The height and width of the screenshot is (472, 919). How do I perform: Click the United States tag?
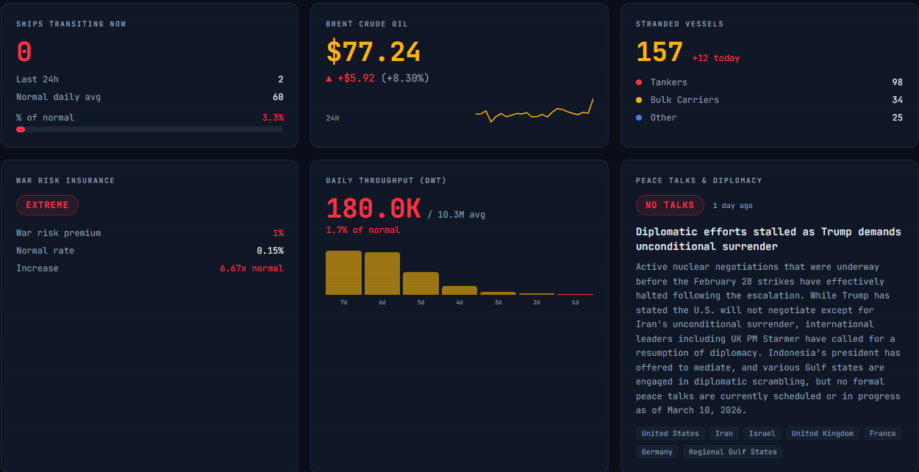[671, 434]
